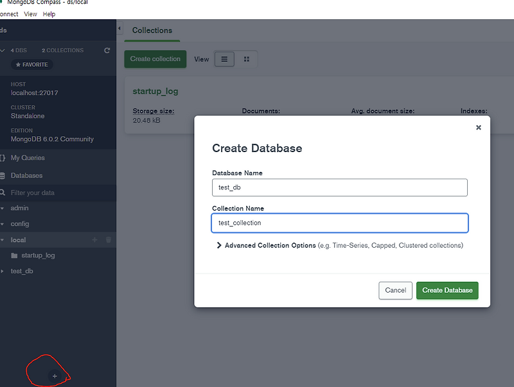Click the green Create Database button
514x387 pixels.
(x=447, y=291)
